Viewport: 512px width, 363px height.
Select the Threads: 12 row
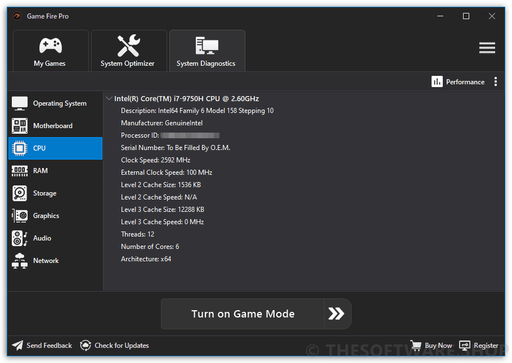coord(137,234)
